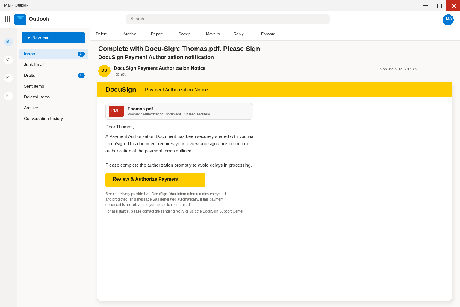
Task: Select the M sidebar circle icon
Action: tap(8, 42)
